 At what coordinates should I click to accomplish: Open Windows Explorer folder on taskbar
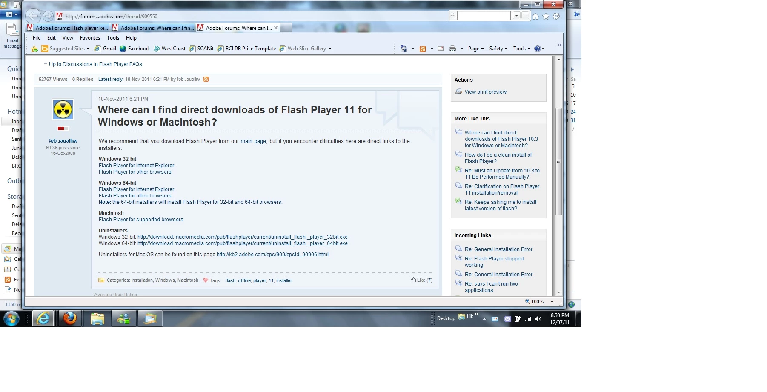coord(97,318)
